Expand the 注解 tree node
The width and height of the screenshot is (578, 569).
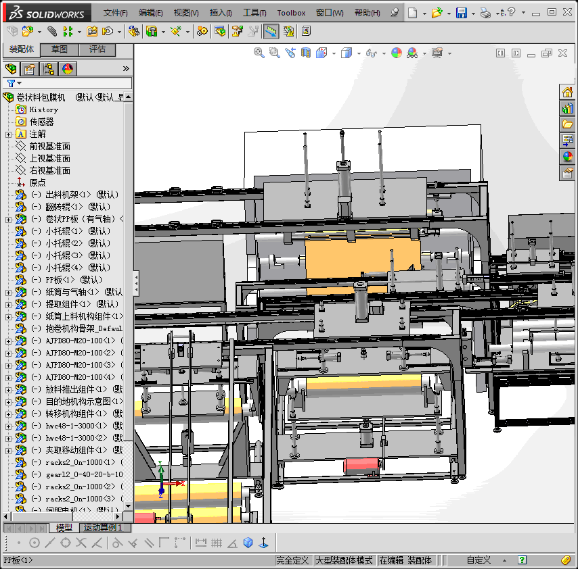(x=8, y=134)
